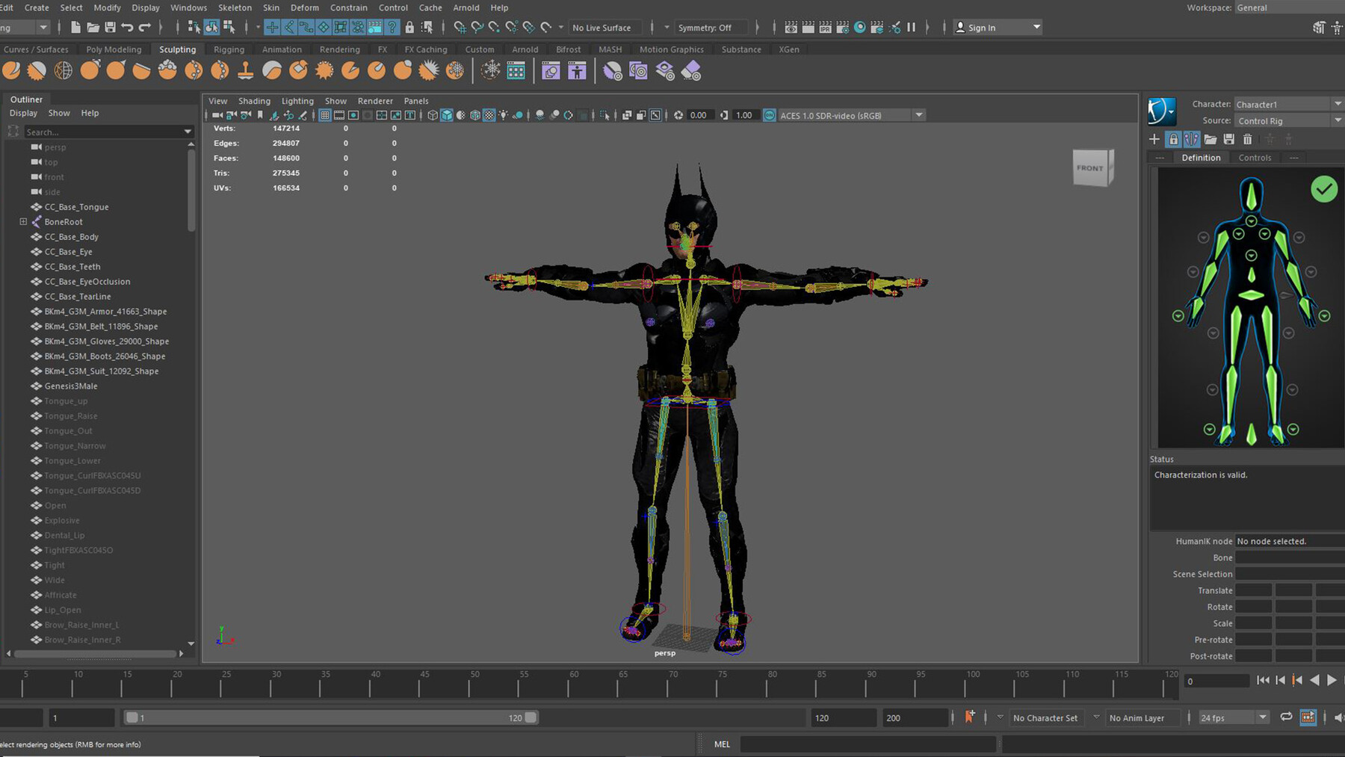Open the Render View window icon
The height and width of the screenshot is (757, 1345).
(x=791, y=28)
